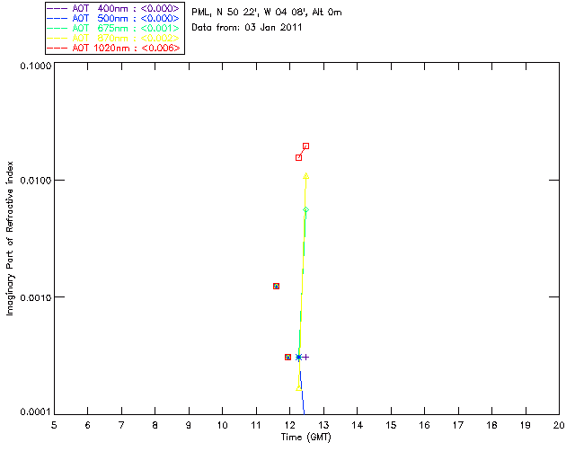Click the PML station coordinates text line

(267, 13)
